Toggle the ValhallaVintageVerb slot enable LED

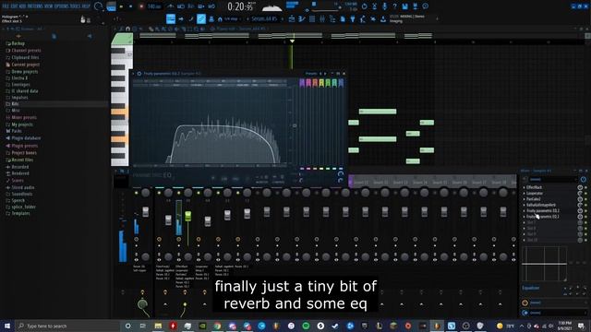point(585,205)
